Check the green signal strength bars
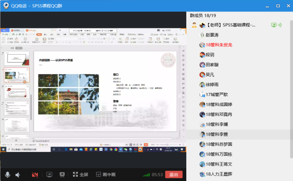 click(x=146, y=175)
